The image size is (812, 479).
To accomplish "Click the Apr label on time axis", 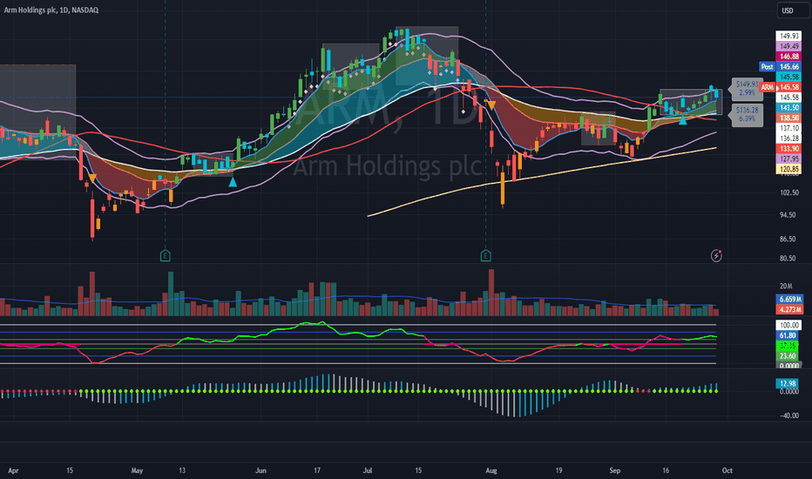I will (x=13, y=470).
